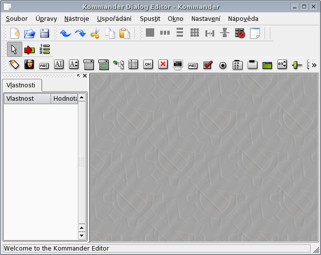Insert a text edit AI widget
Viewport: 321px width, 255px height.
59,64
